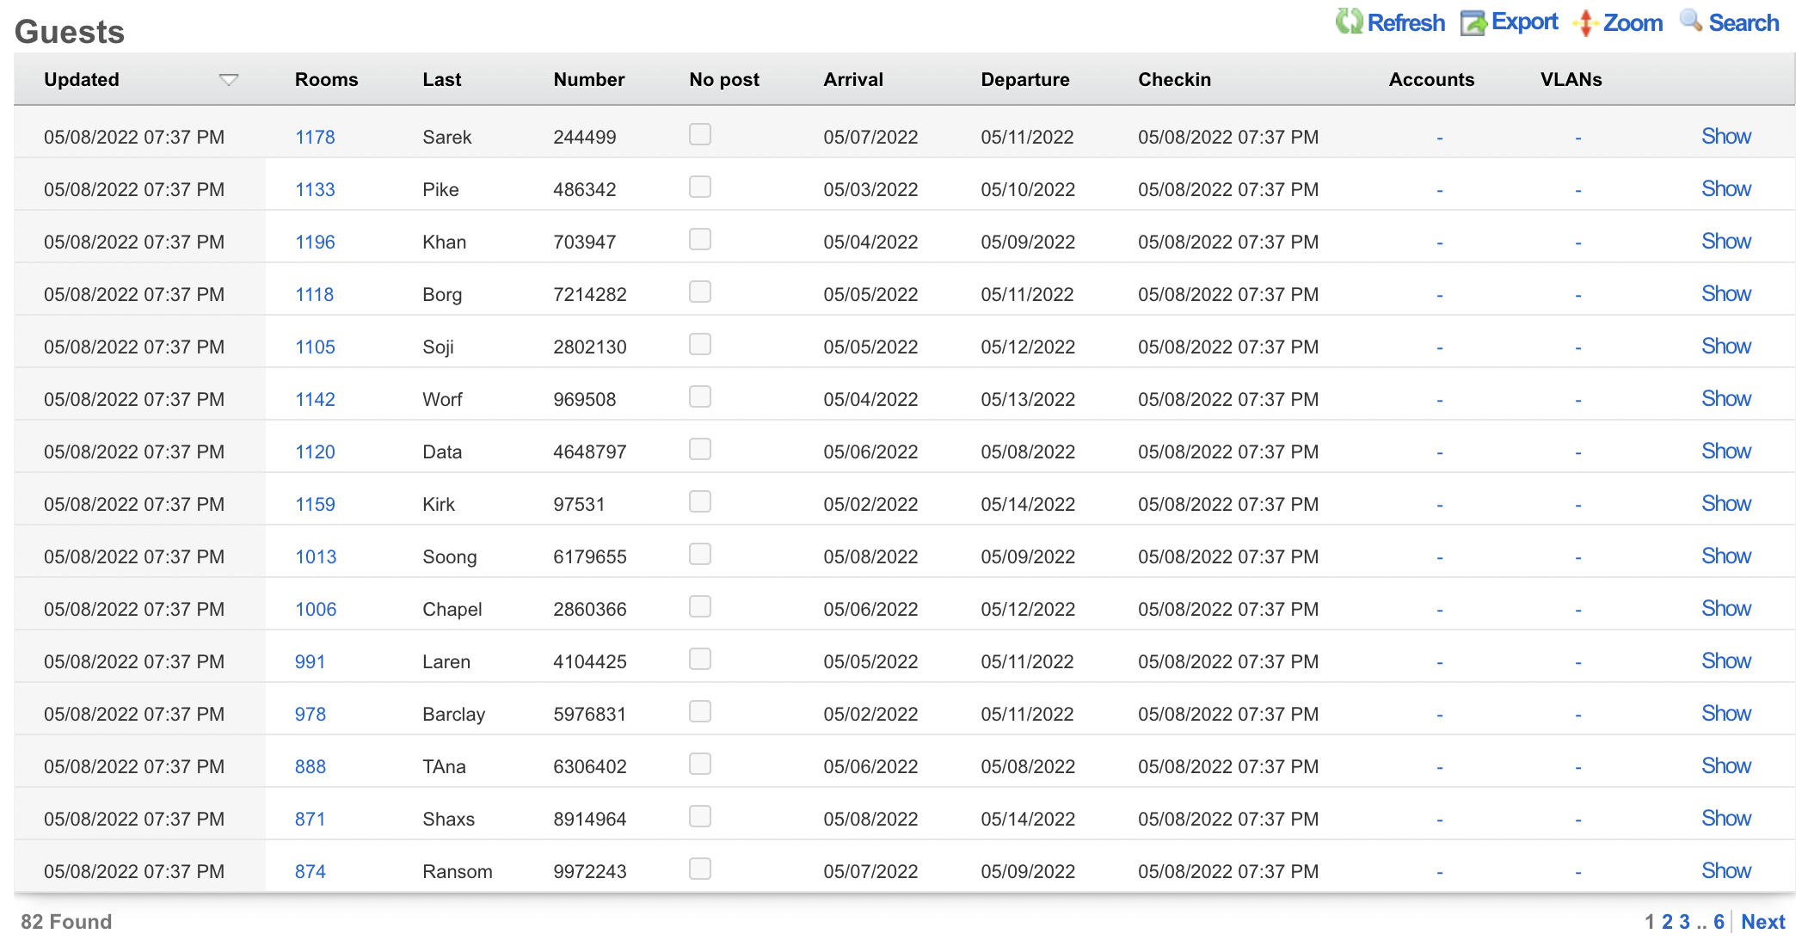The height and width of the screenshot is (946, 1808).
Task: Open room 1006 link
Action: [316, 610]
